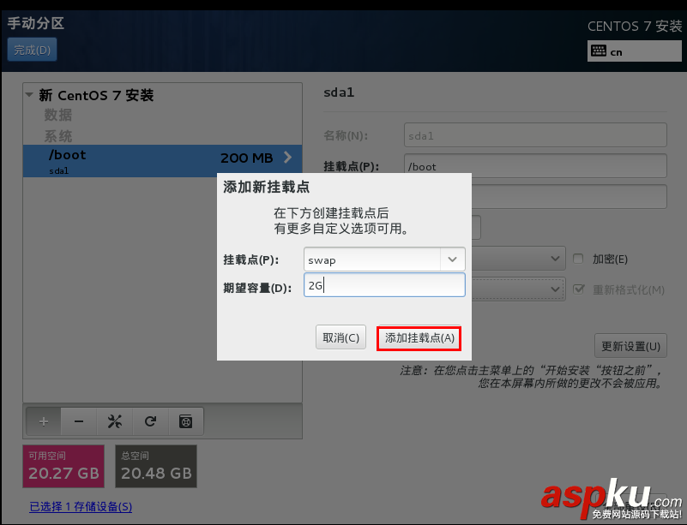Click the 名称(N) field showing sda1
Viewport: 687px width, 525px height.
[x=535, y=135]
